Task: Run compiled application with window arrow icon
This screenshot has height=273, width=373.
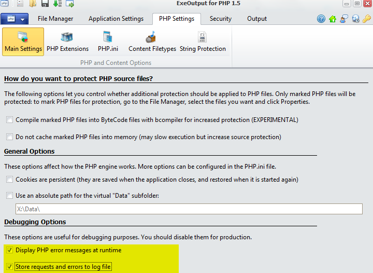Action: (70, 3)
